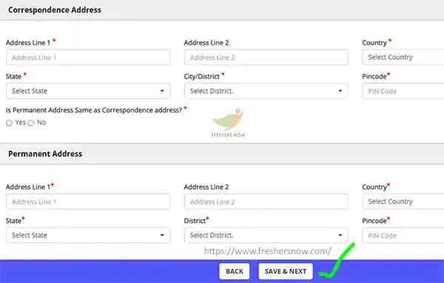Focus Correspondence Address Line 1 field

[88, 58]
